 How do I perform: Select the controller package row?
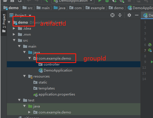[x=74, y=64]
